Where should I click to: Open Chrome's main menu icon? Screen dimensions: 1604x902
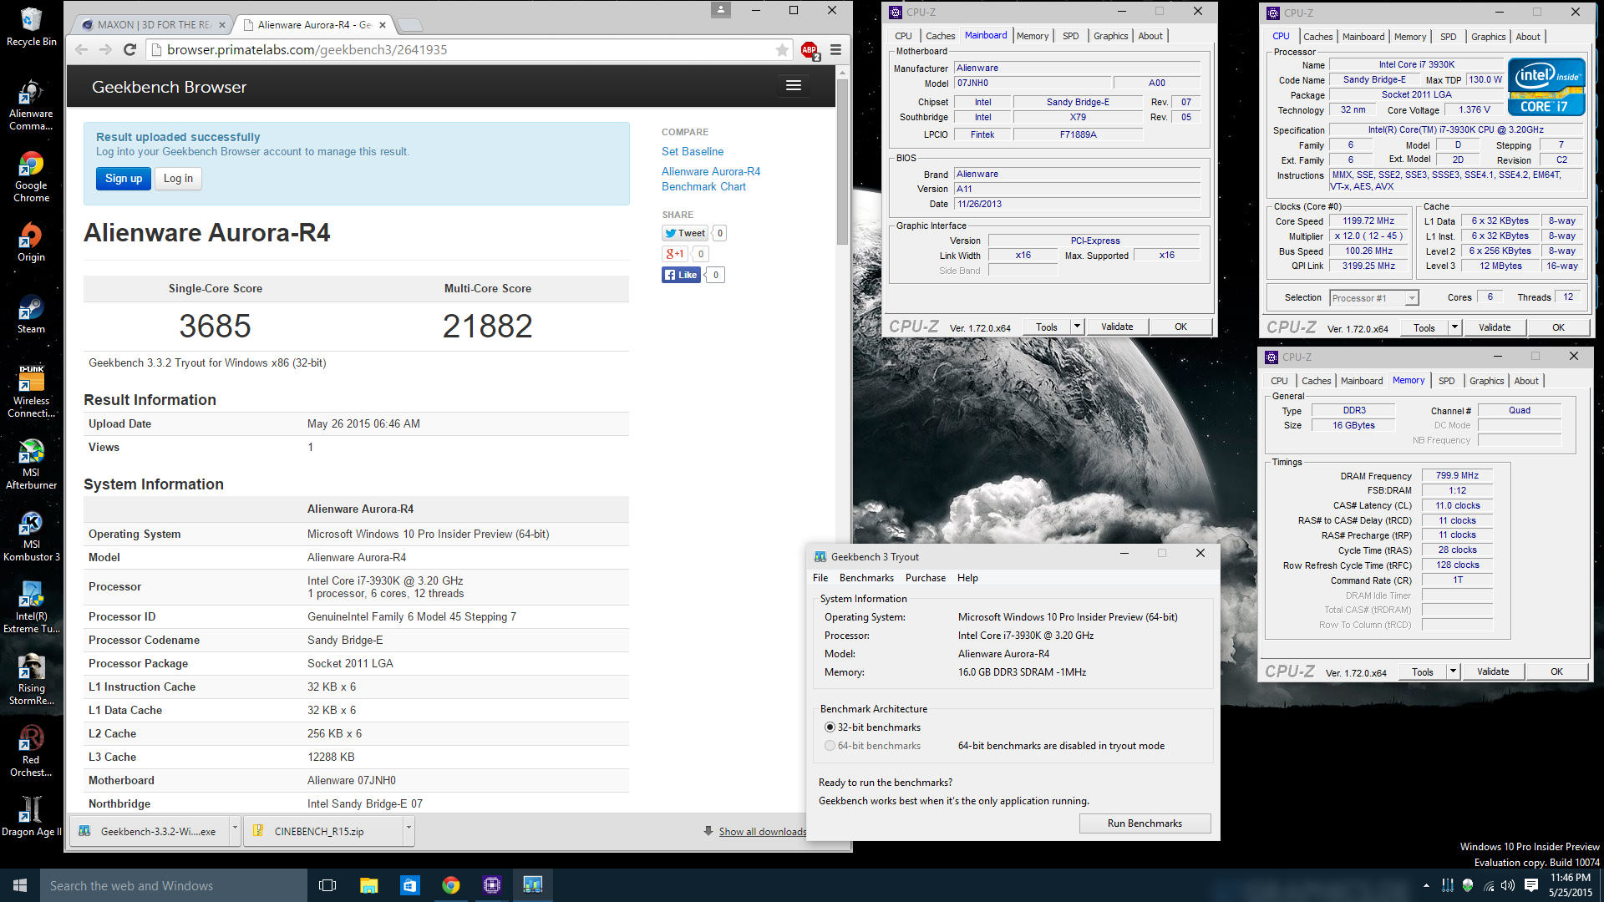835,50
